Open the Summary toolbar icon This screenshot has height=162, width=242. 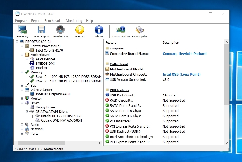coord(22,31)
